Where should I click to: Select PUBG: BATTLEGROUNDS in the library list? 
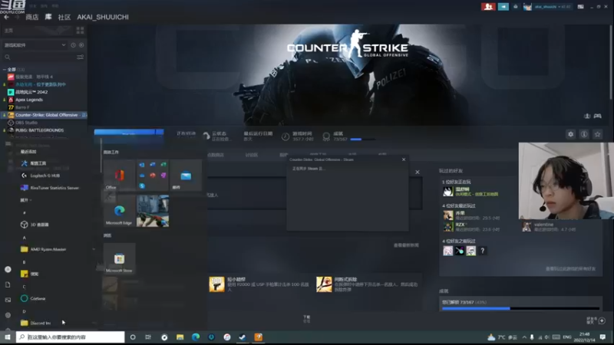point(39,130)
